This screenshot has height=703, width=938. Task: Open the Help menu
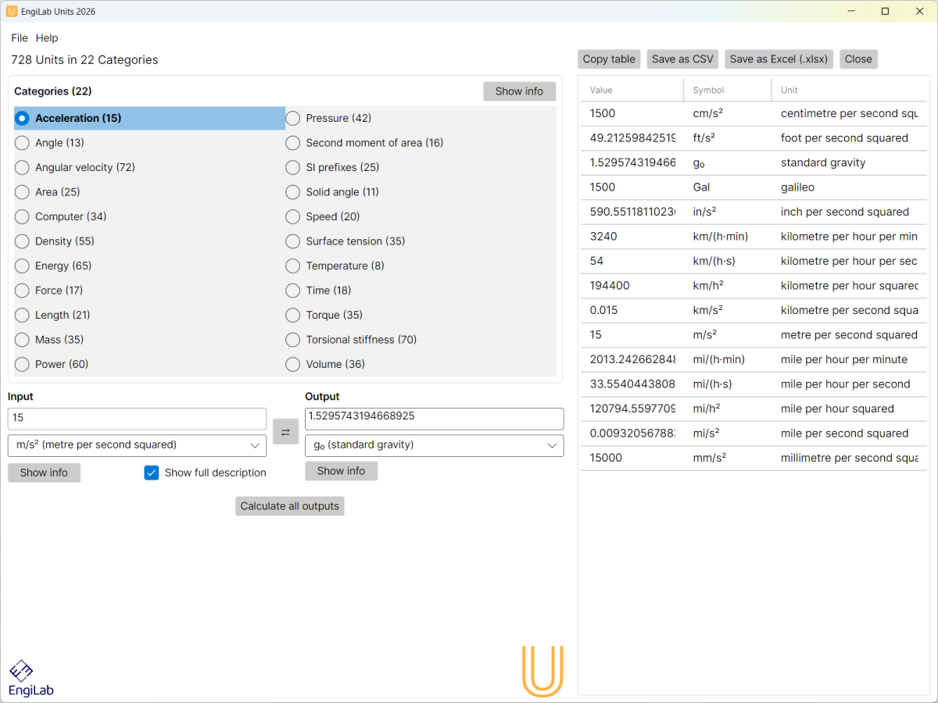click(47, 37)
